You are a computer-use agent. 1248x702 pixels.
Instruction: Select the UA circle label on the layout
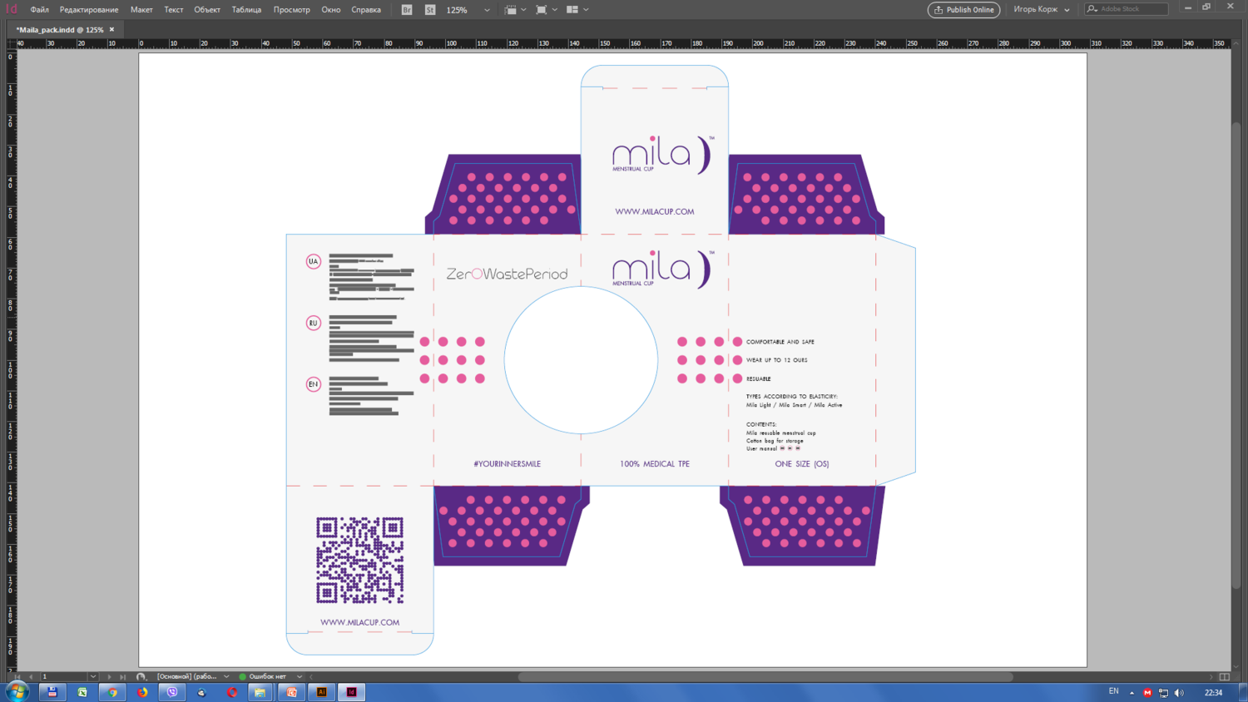coord(314,261)
